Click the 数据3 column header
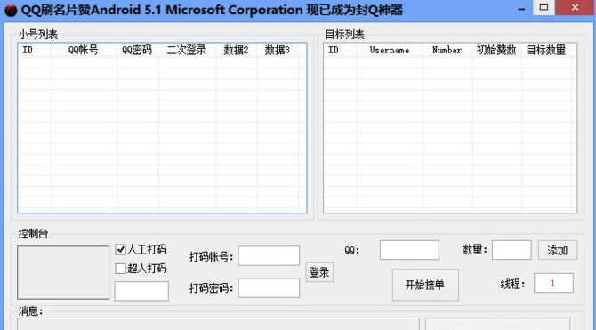The width and height of the screenshot is (596, 330). click(x=278, y=50)
